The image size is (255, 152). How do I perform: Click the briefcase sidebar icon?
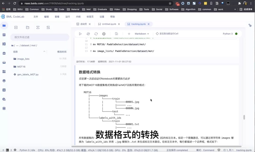(4, 53)
